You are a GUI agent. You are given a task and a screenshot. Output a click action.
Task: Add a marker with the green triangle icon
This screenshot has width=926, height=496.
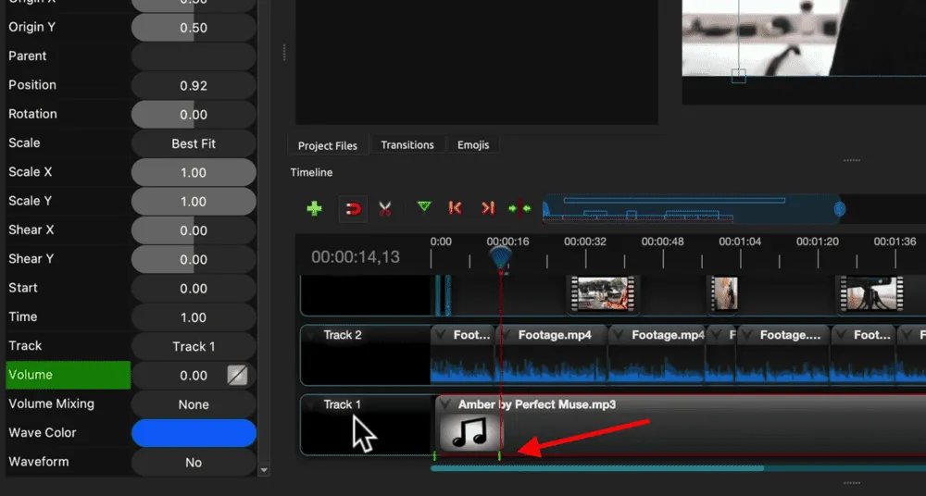click(424, 207)
